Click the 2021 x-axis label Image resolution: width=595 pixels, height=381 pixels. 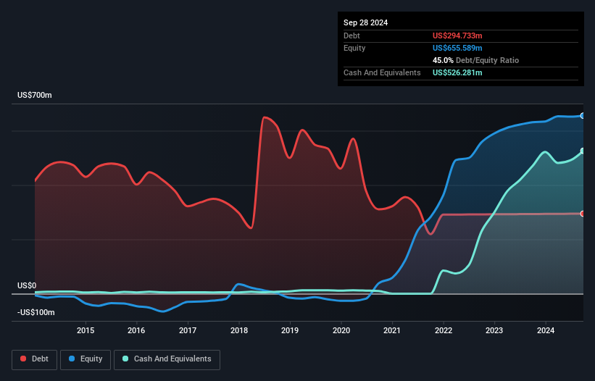coord(392,330)
